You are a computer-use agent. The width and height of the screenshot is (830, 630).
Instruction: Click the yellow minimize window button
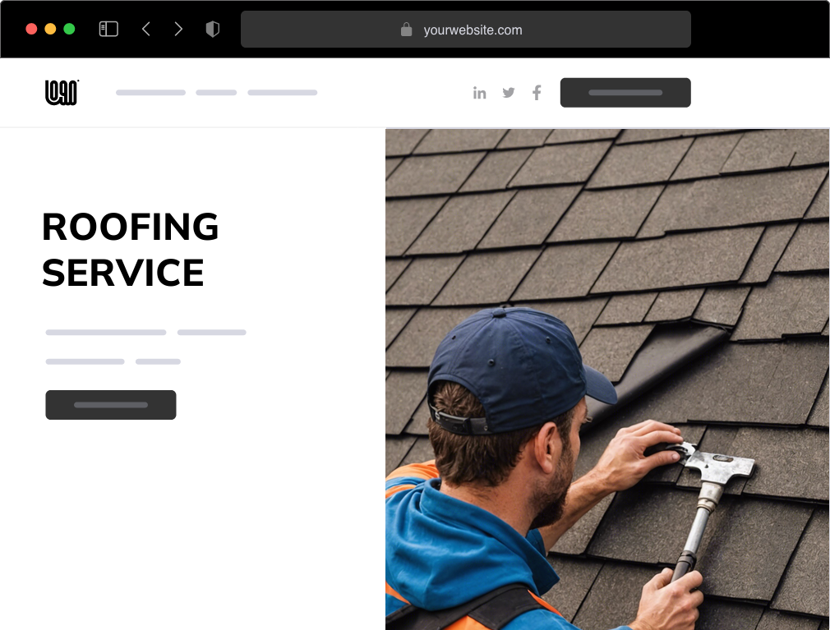click(50, 29)
